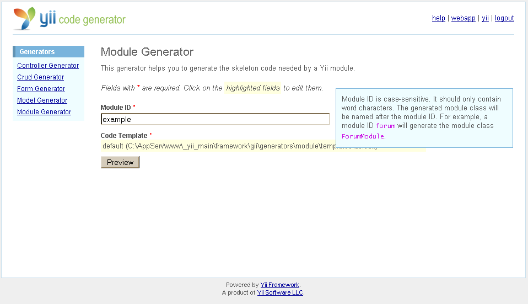
Task: Open Model Generator from the sidebar
Action: click(x=42, y=100)
